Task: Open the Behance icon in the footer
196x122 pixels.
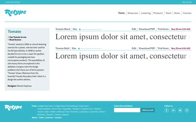Action: tap(173, 110)
